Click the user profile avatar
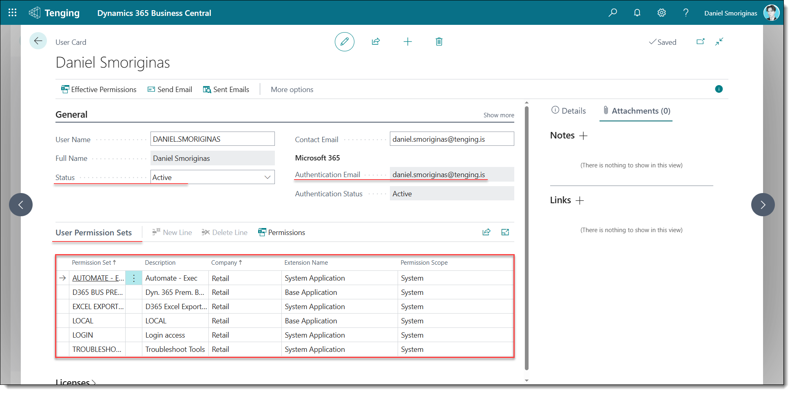Viewport: 792px width, 393px height. [771, 13]
